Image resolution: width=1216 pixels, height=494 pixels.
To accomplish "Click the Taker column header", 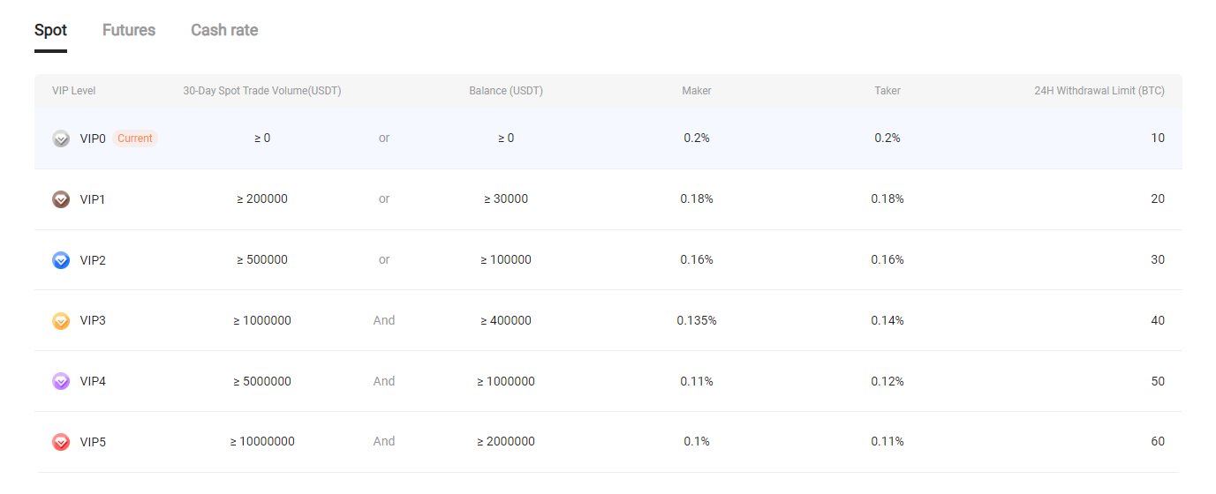I will click(887, 91).
